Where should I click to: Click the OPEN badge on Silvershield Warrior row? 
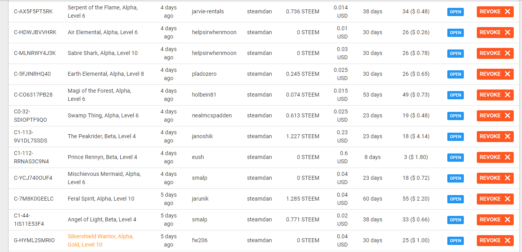pos(455,241)
